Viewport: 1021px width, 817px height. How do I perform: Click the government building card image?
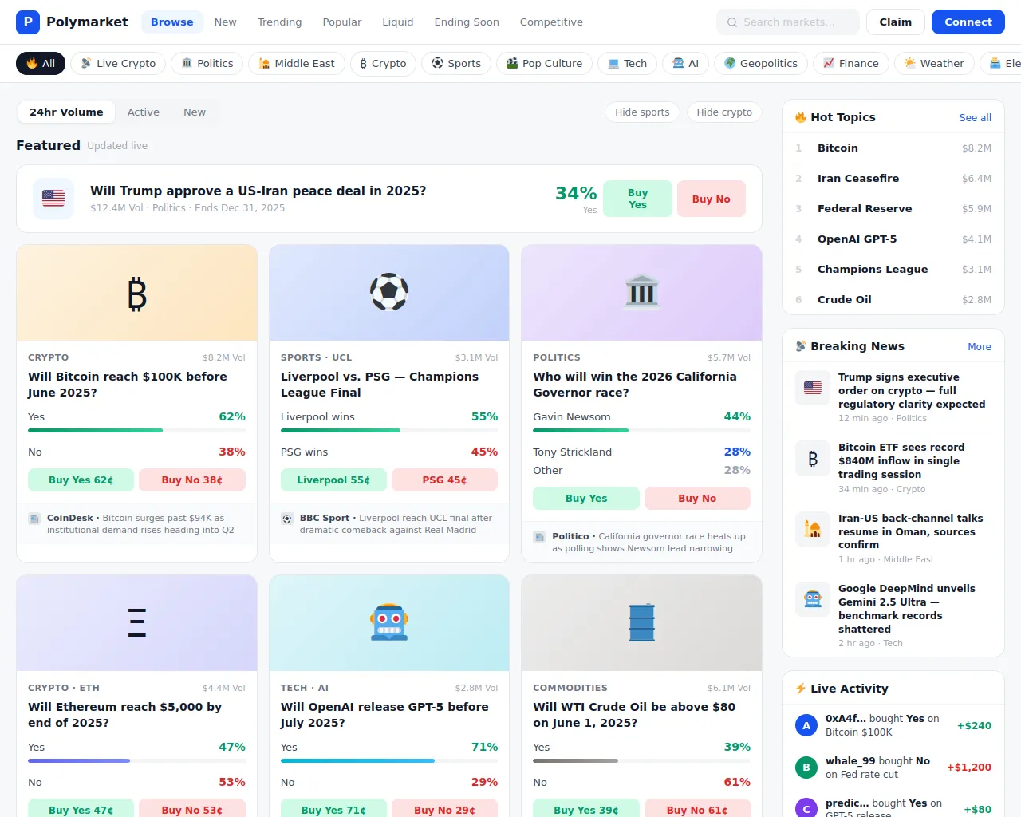point(641,293)
